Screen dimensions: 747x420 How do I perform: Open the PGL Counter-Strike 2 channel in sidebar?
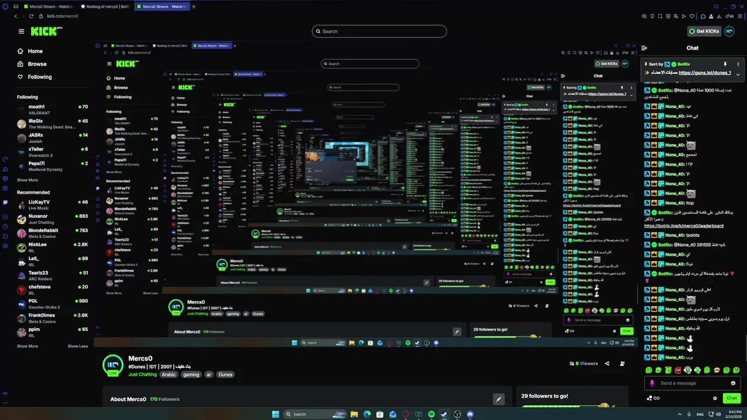(x=53, y=304)
